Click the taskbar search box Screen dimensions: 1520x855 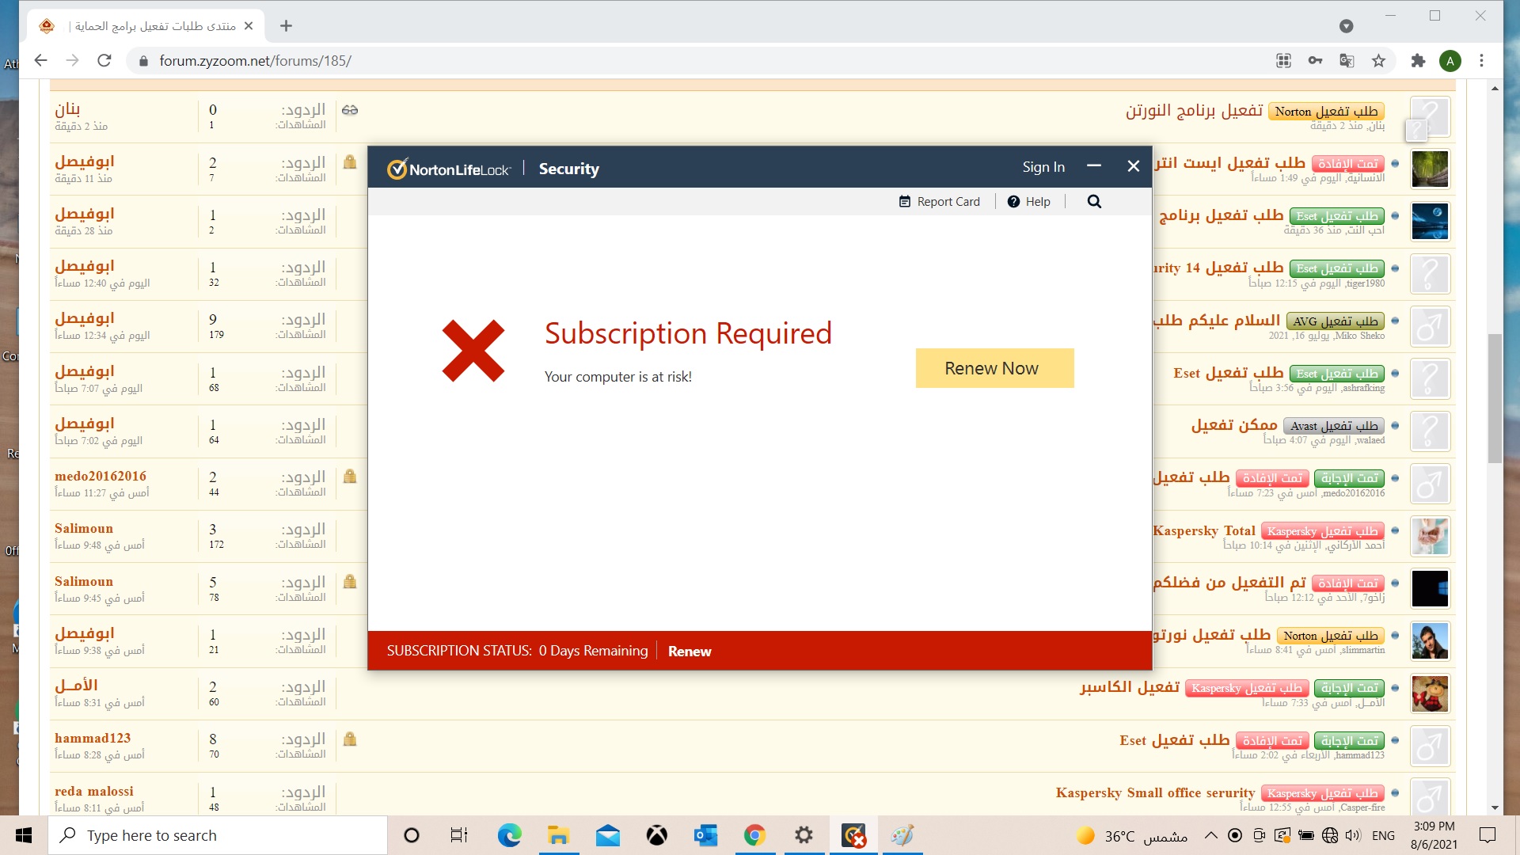[218, 835]
